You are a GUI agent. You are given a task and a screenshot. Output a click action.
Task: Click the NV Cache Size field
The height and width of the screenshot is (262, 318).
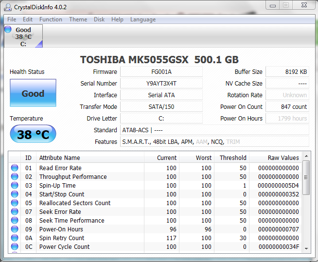[287, 83]
